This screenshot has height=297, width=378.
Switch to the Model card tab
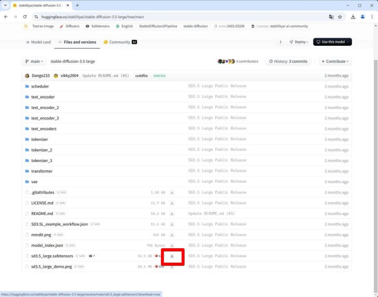[x=38, y=42]
